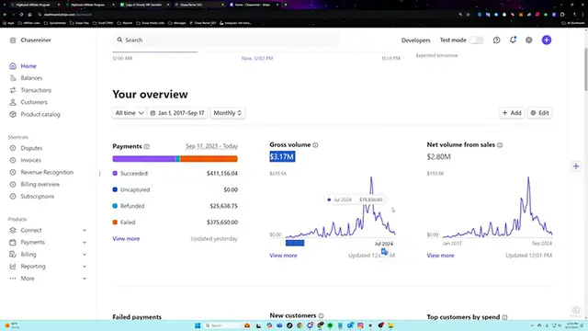Switch to the Google Sheets checklist tab
This screenshot has width=588, height=331.
pos(144,5)
